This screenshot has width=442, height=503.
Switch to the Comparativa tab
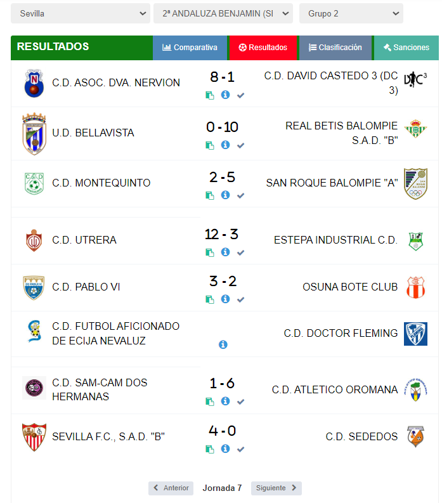(x=190, y=48)
